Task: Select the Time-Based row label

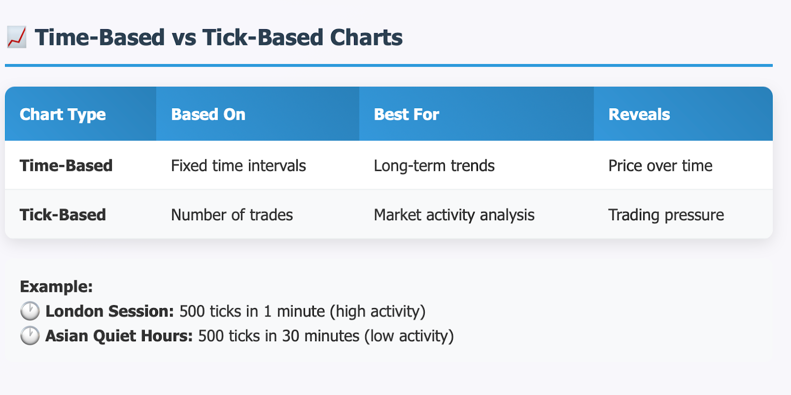Action: pos(66,165)
